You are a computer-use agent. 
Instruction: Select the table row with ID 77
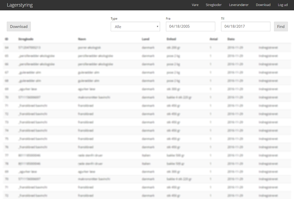(147, 155)
